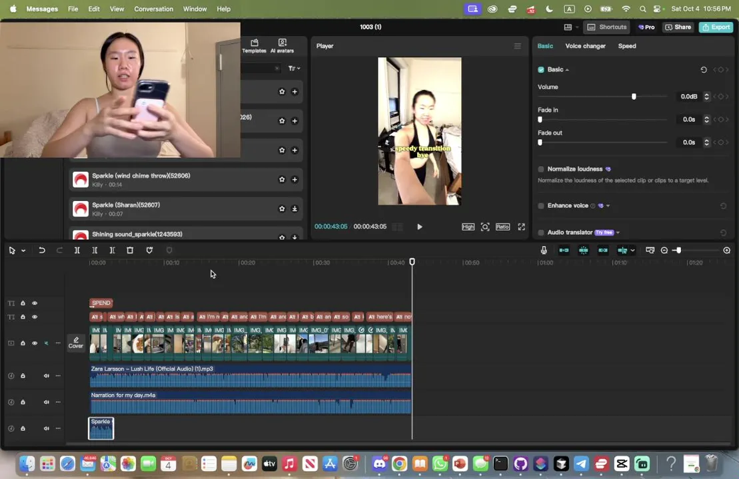Open the Templates tab
Viewport: 739px width, 479px height.
(x=254, y=46)
